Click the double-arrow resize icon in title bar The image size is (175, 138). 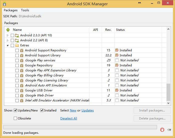click(x=139, y=3)
